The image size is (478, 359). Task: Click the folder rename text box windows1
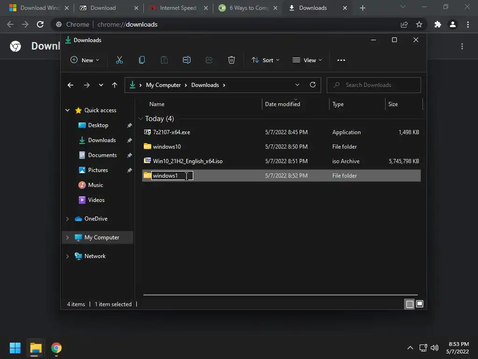172,176
